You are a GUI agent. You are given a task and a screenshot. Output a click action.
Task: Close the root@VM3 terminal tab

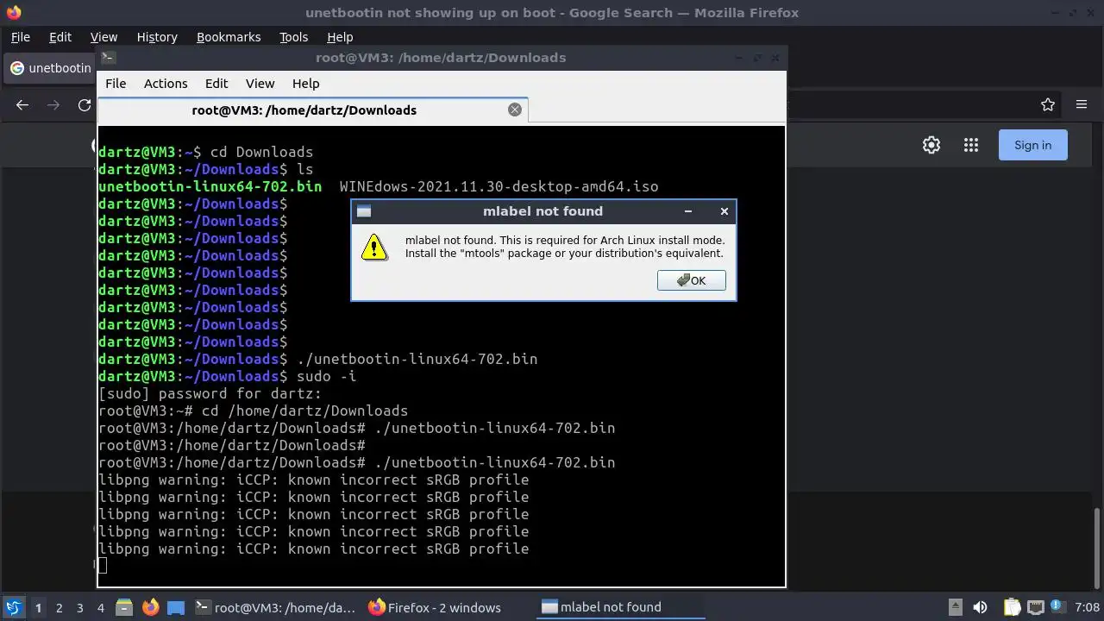[515, 110]
